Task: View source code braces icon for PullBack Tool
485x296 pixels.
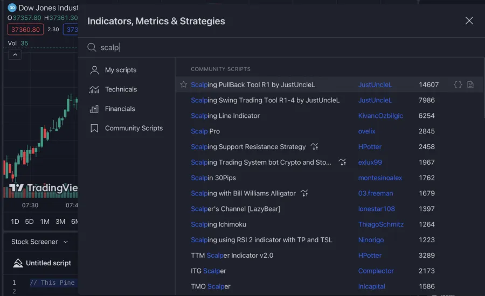Action: pos(458,84)
